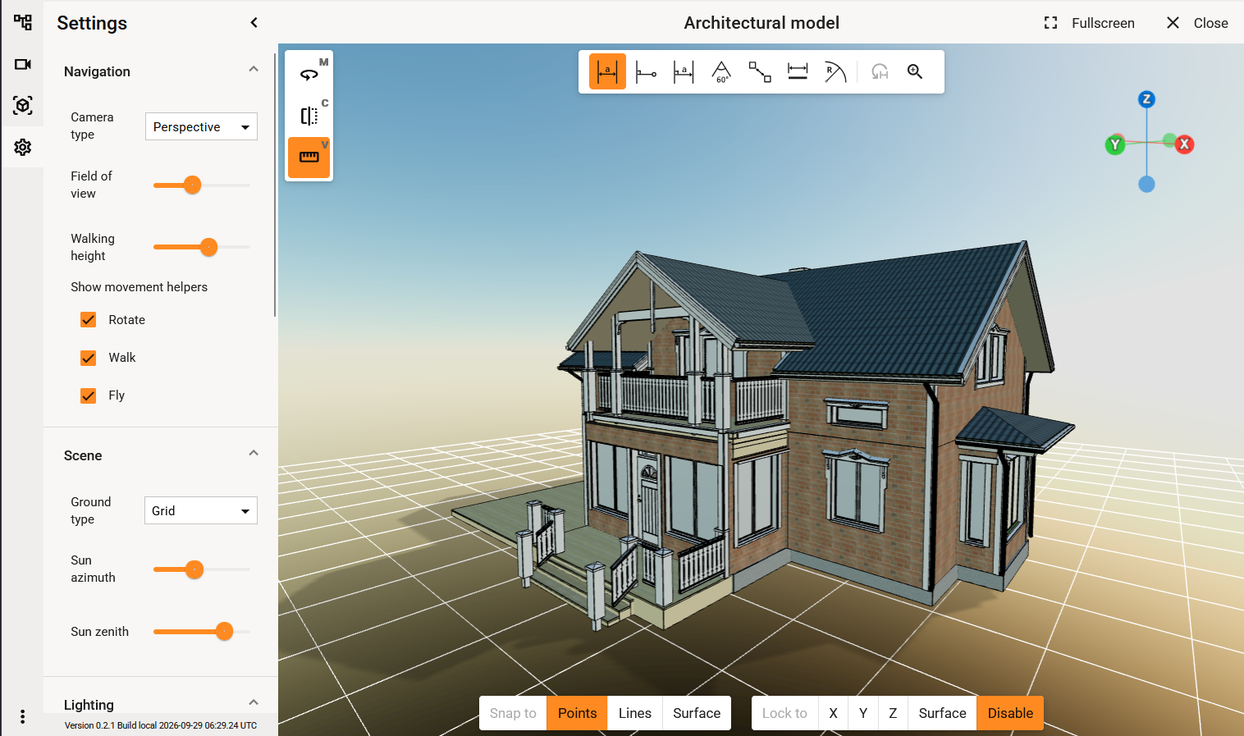The image size is (1244, 736).
Task: Activate the orbit navigation mode tool
Action: [x=309, y=75]
